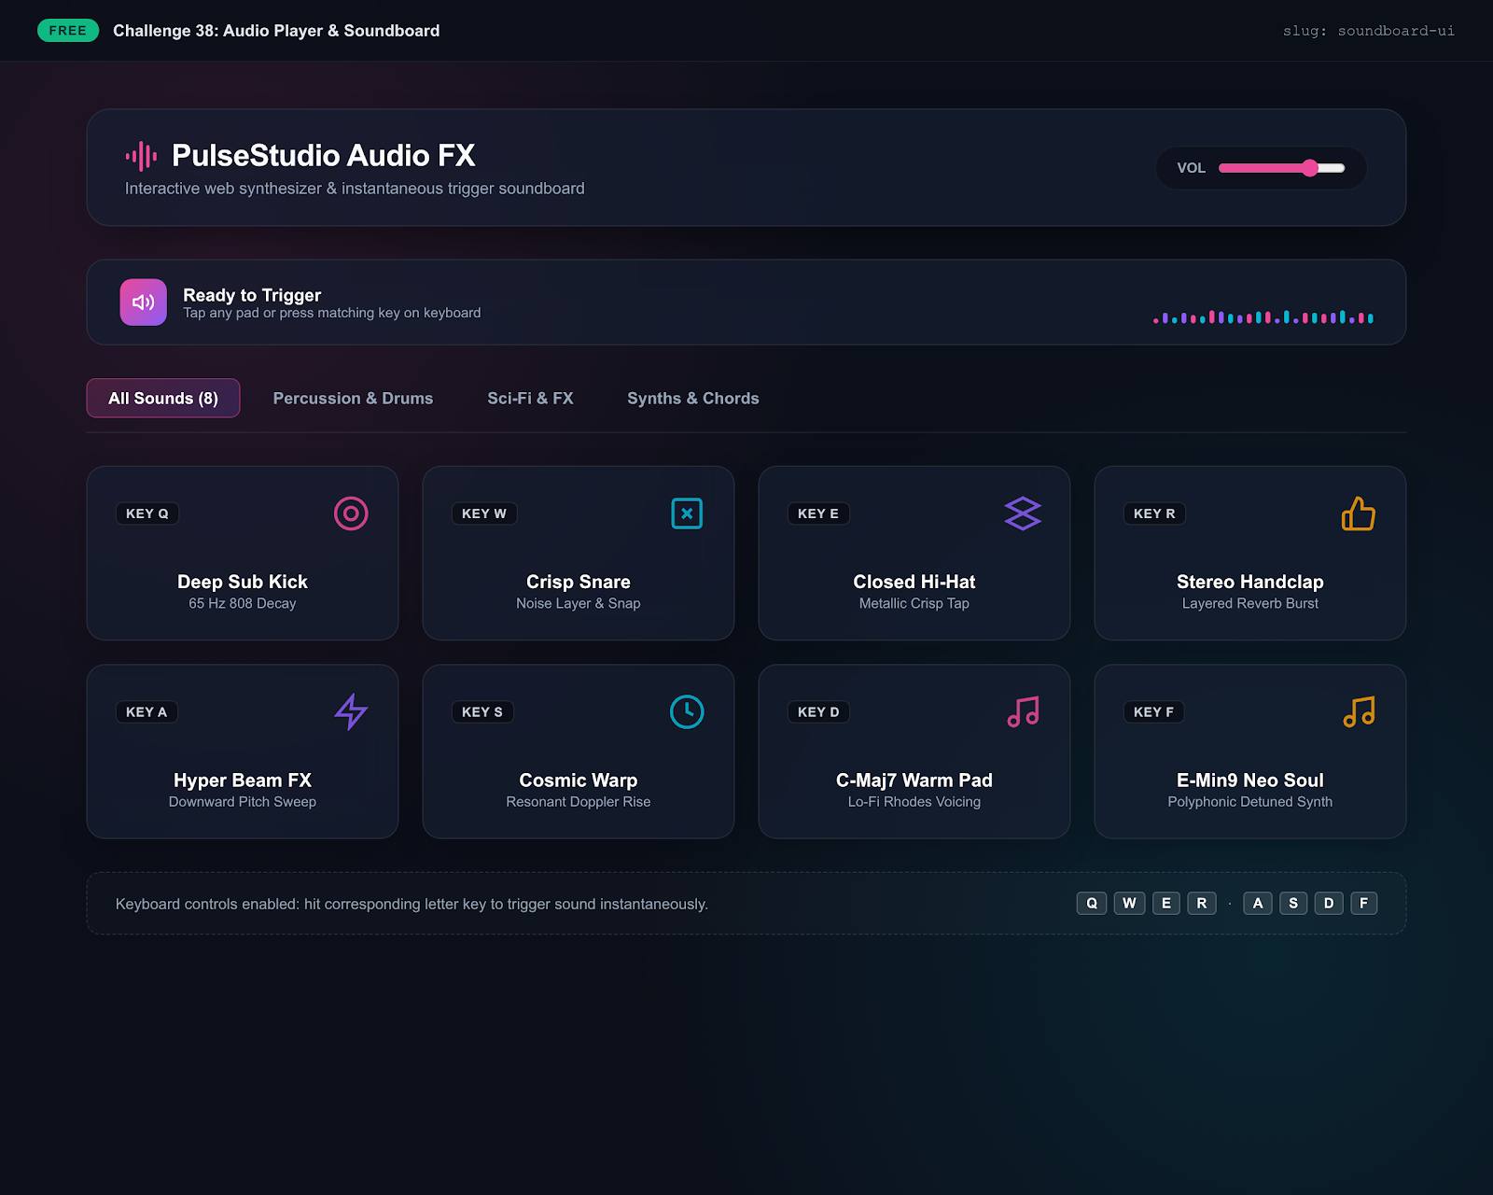The height and width of the screenshot is (1195, 1493).
Task: Open the Sci-Fi & FX tab
Action: tap(530, 399)
